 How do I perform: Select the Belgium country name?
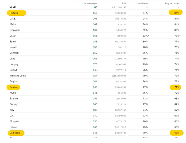pyautogui.click(x=14, y=81)
